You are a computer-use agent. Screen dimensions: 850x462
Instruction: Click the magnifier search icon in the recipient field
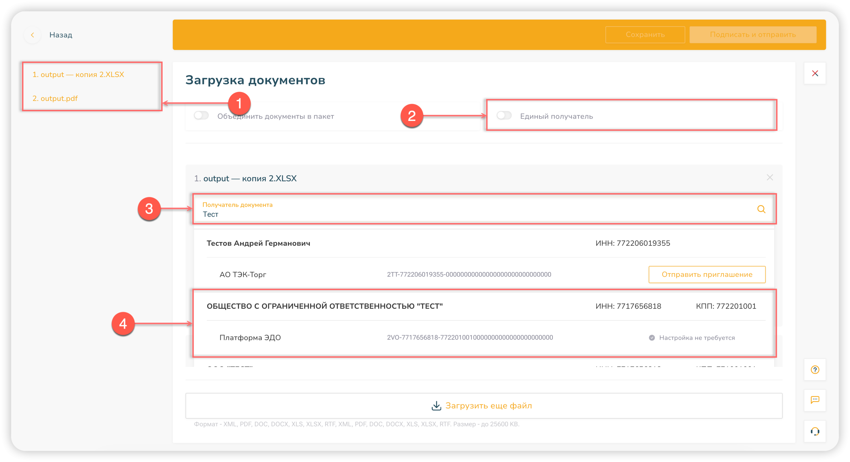click(761, 209)
